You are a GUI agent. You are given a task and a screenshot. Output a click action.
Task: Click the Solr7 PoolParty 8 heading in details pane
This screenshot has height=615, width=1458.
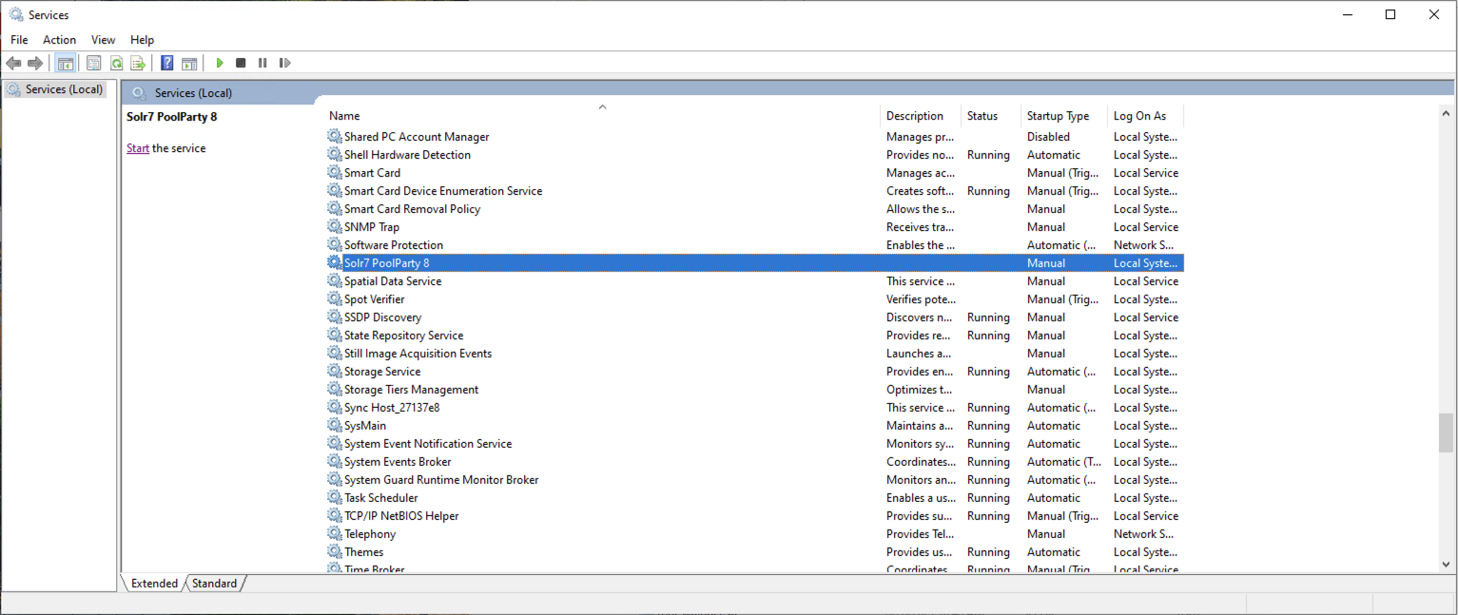point(172,117)
